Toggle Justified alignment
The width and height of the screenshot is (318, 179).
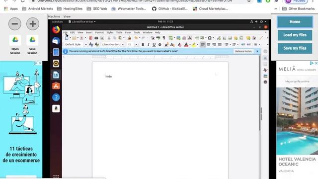tap(220, 44)
